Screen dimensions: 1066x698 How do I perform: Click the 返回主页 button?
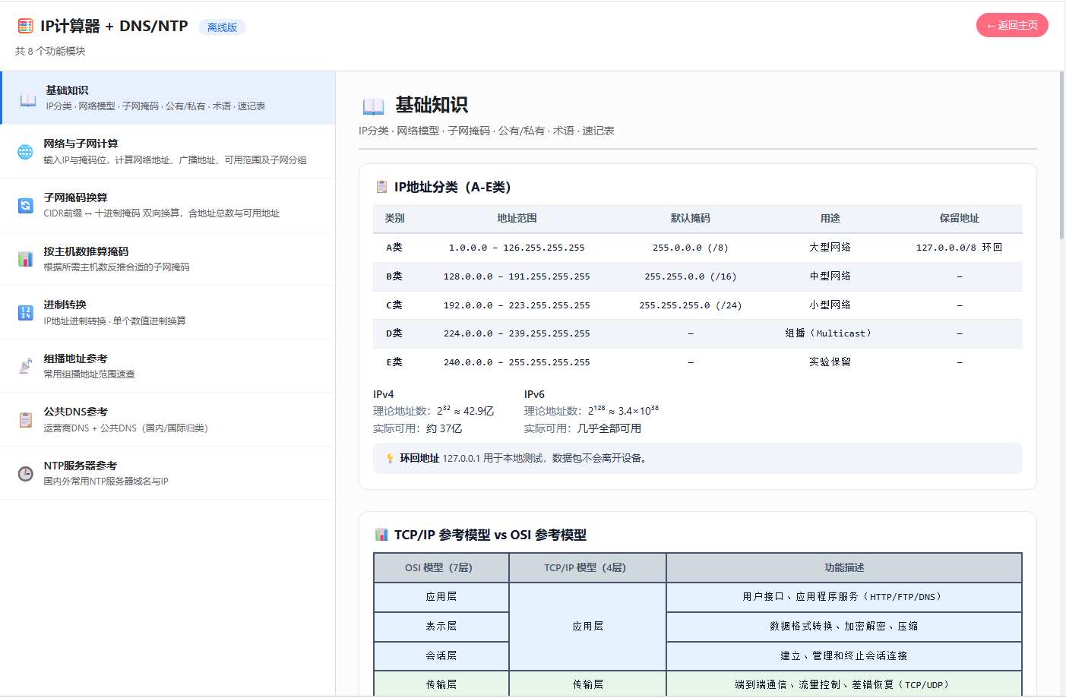click(x=1012, y=25)
